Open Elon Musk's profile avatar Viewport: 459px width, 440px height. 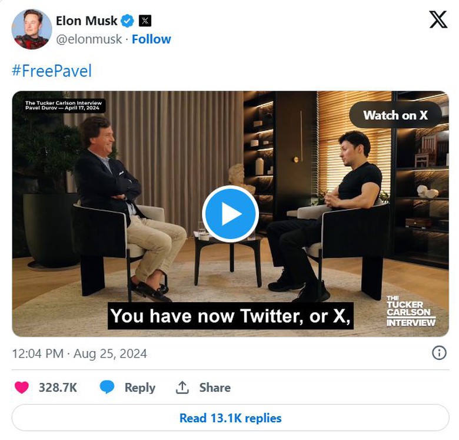32,29
